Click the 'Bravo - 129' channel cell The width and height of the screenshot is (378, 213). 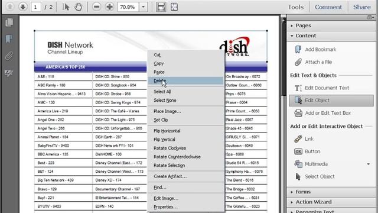coord(63,189)
